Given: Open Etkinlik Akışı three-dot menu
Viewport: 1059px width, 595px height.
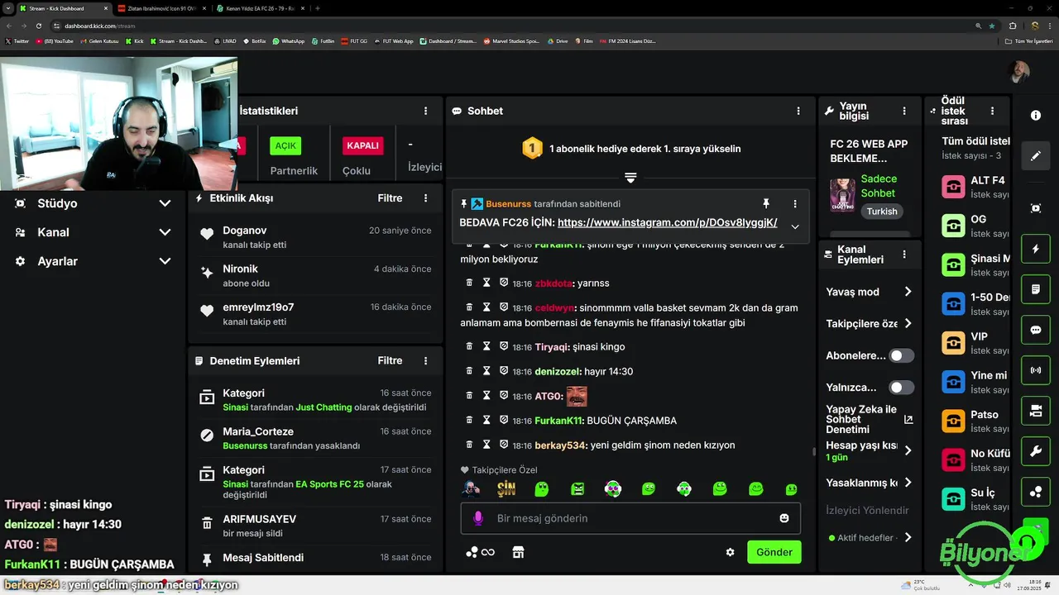Looking at the screenshot, I should tap(426, 198).
